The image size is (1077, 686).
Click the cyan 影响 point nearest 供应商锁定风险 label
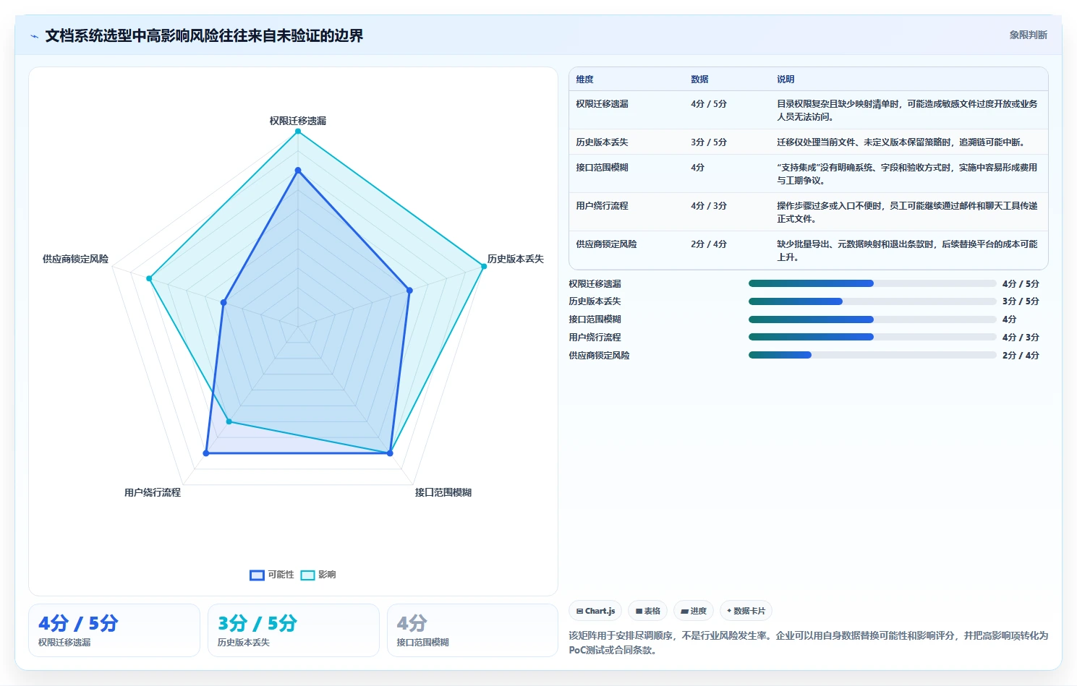149,278
